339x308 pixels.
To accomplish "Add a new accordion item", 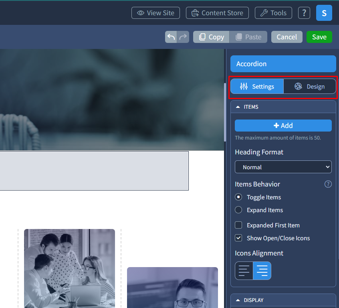I will (x=283, y=126).
